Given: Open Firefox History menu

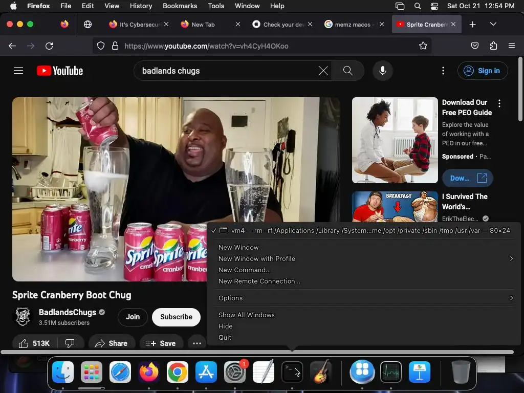Looking at the screenshot, I should tap(141, 6).
